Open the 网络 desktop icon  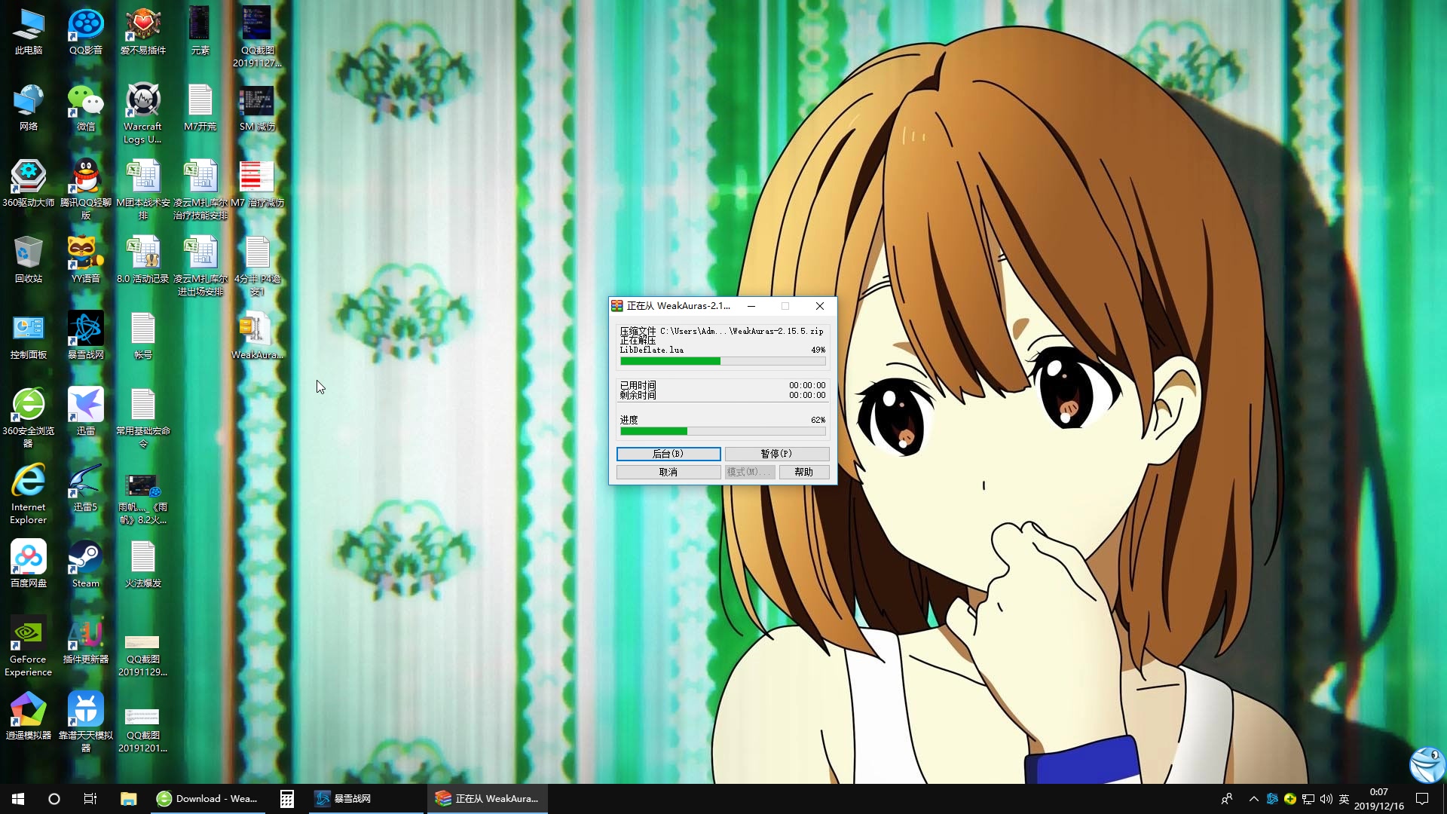[29, 108]
